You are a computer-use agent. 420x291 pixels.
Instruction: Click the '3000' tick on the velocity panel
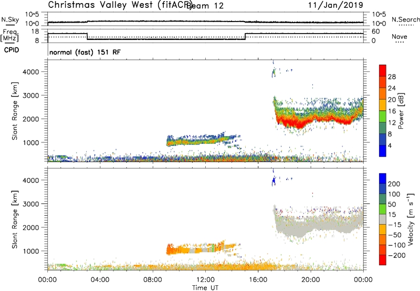click(31, 204)
